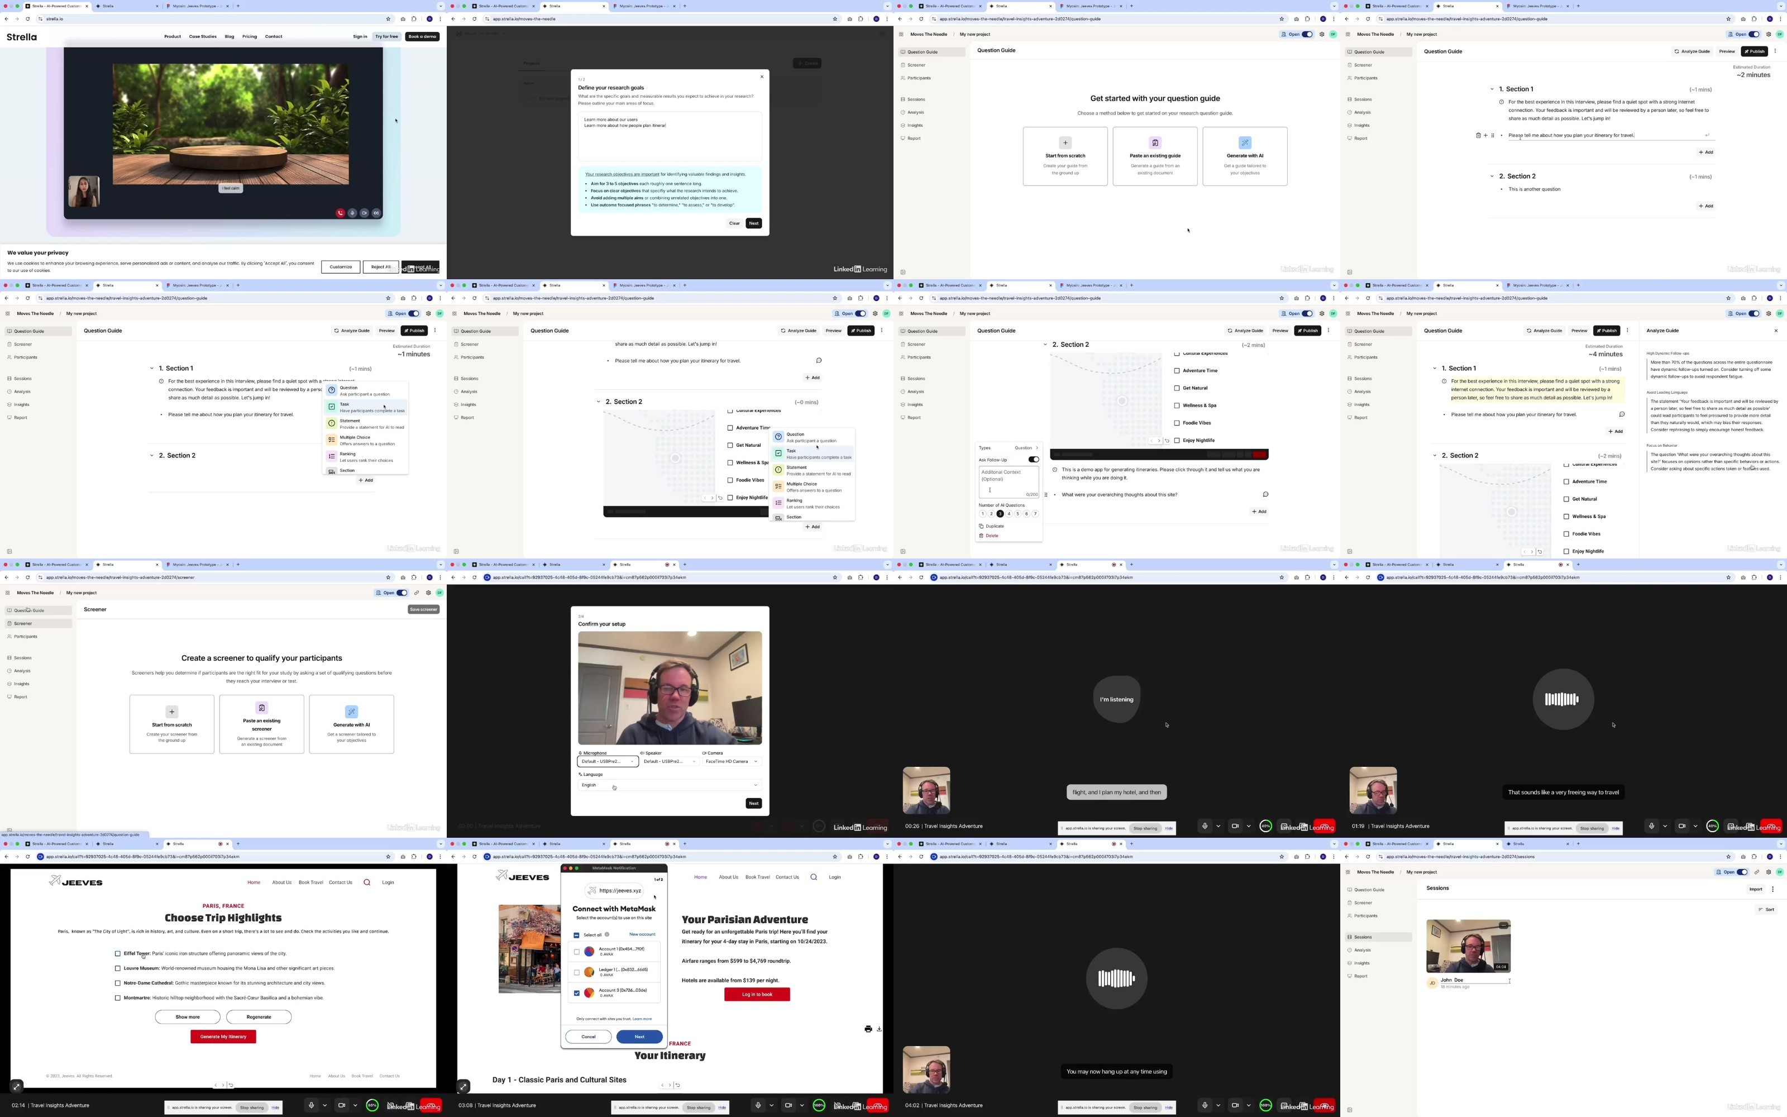
Task: Click print icon on Your Parisian Adventure page
Action: point(868,1029)
